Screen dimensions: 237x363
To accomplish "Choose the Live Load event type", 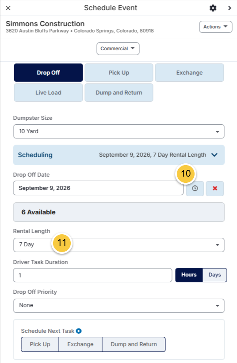I will coord(48,93).
